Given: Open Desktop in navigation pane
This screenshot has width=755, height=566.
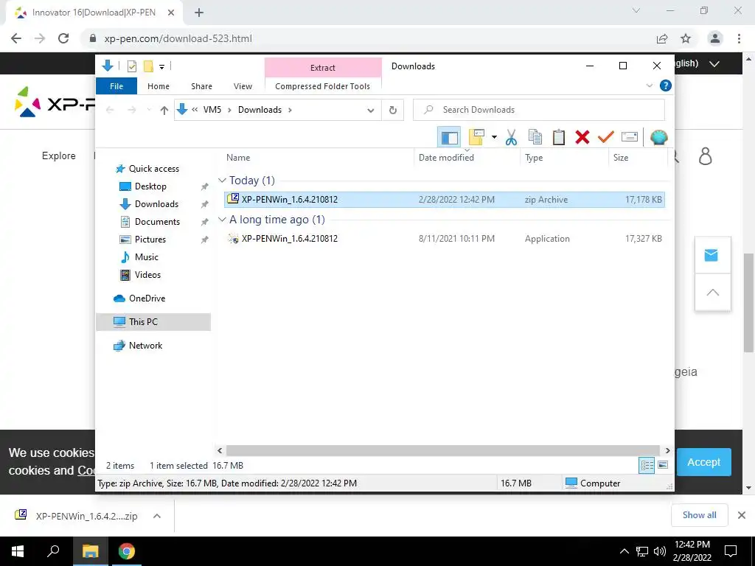Looking at the screenshot, I should coord(150,186).
